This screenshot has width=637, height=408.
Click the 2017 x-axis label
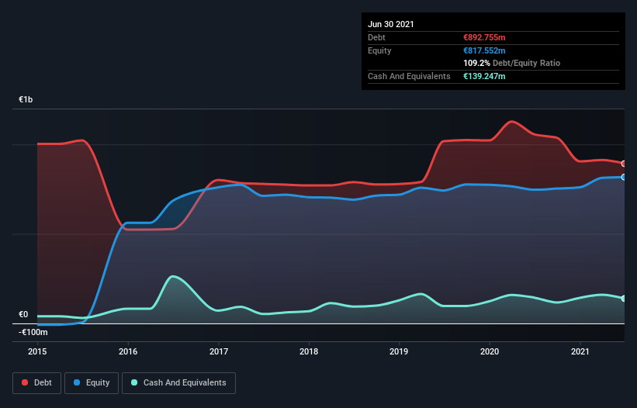pos(219,351)
